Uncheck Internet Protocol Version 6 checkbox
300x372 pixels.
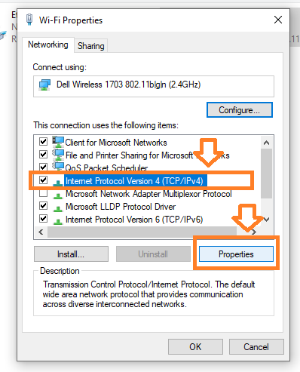click(x=43, y=218)
